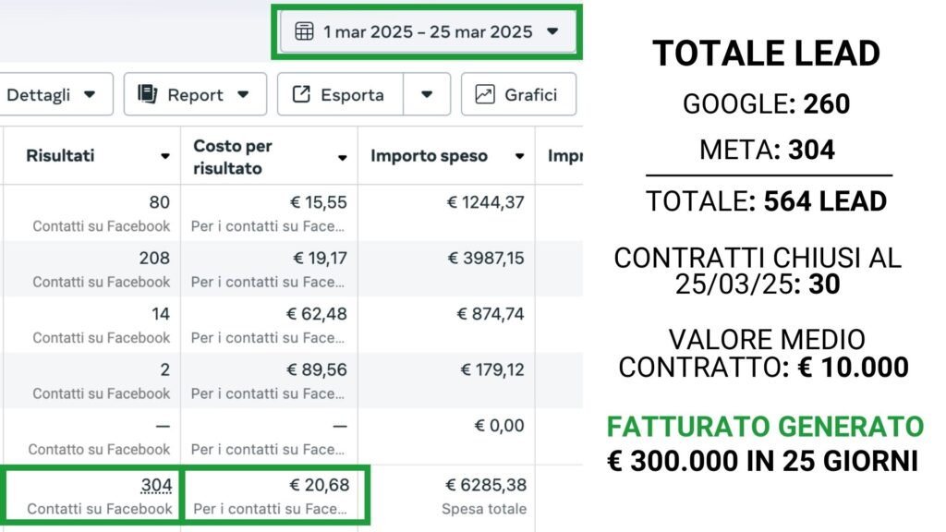Click the Grafici button
The image size is (946, 532).
(518, 94)
